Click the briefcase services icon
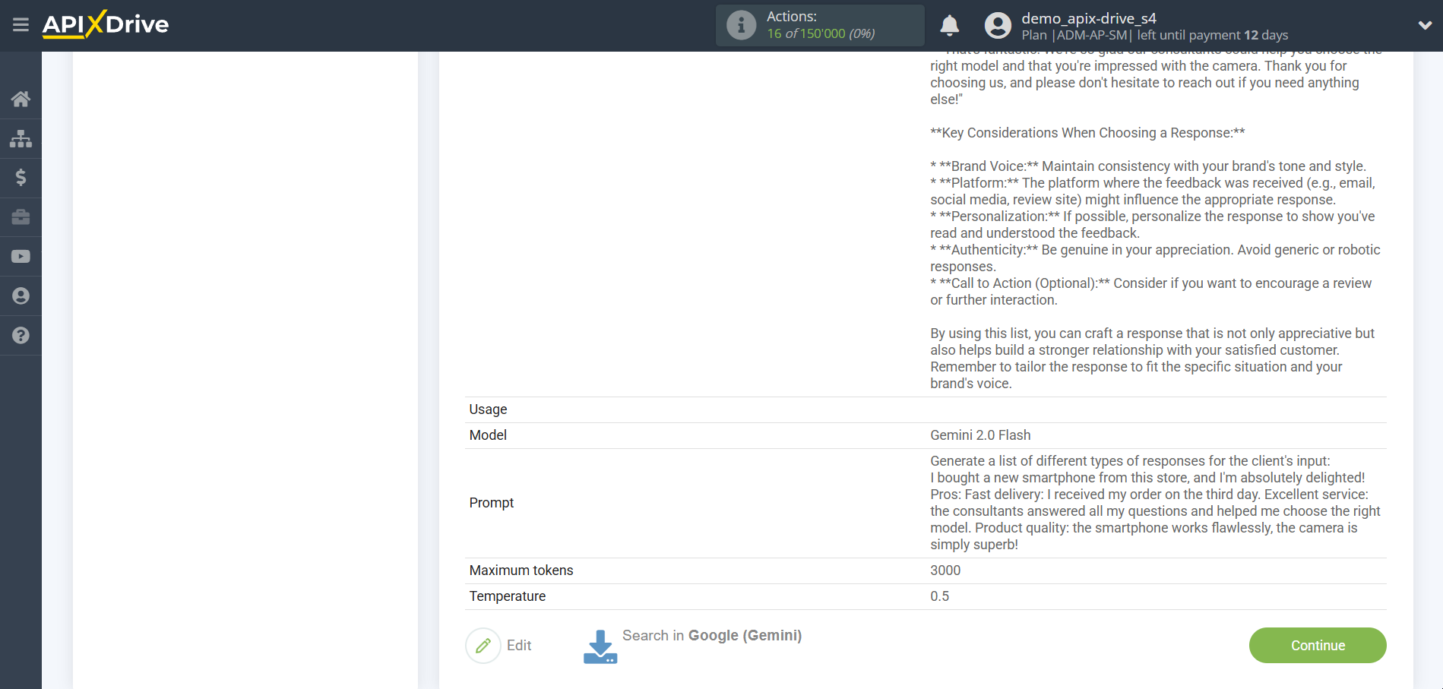This screenshot has width=1443, height=689. click(x=21, y=217)
